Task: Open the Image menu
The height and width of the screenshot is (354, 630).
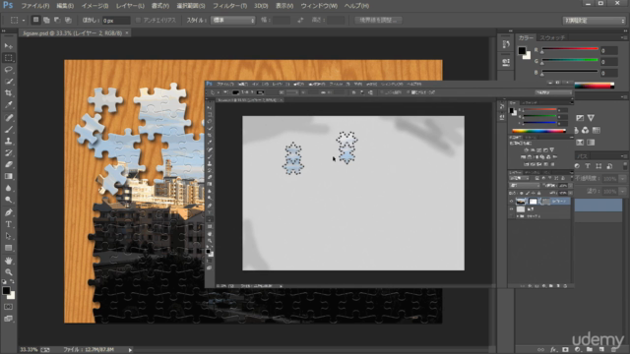Action: 94,6
